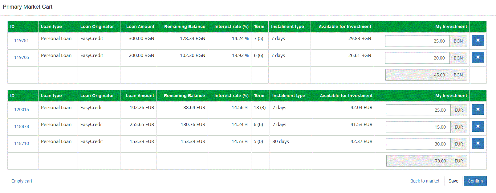
Task: Click the 300.00 BGN loan amount
Action: [x=141, y=39]
